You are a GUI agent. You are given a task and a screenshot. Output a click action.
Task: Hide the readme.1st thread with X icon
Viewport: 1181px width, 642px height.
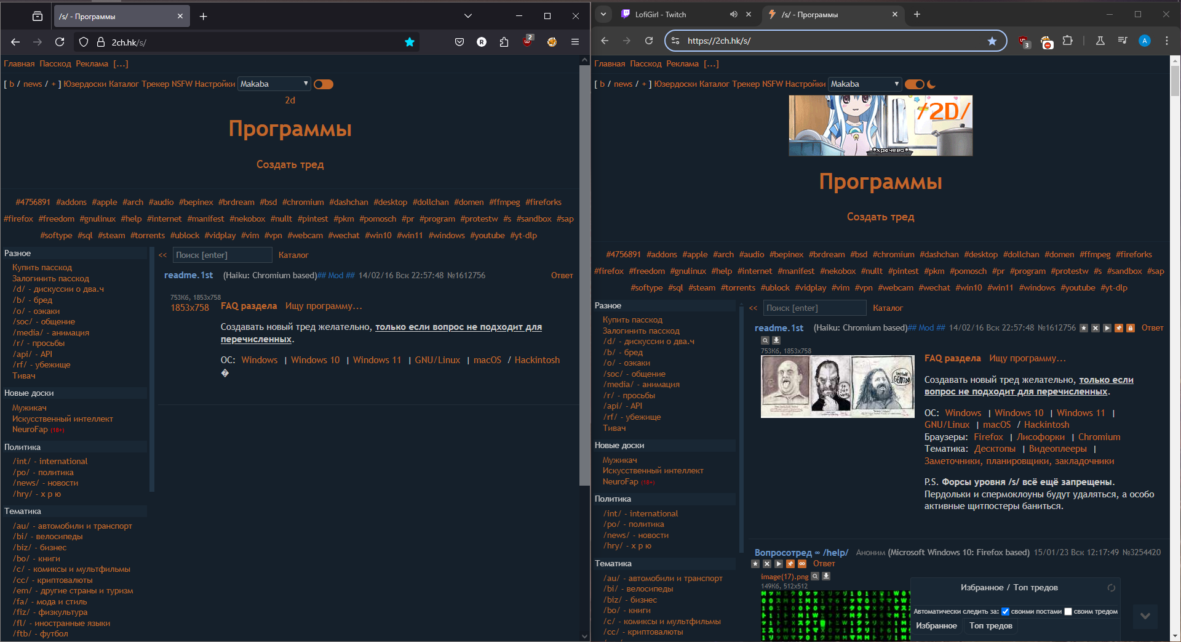(x=1096, y=328)
